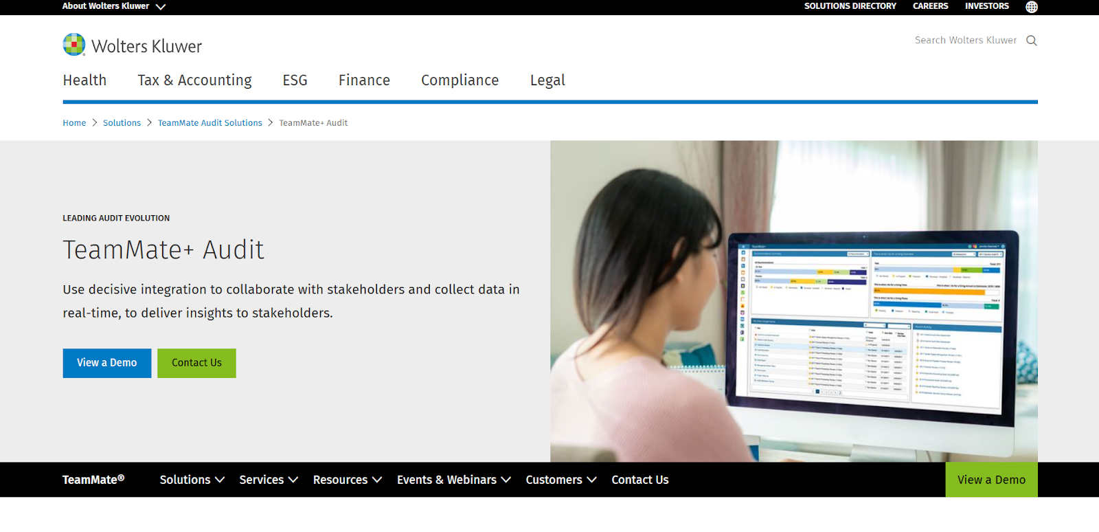Expand the Customers submenu

click(561, 480)
